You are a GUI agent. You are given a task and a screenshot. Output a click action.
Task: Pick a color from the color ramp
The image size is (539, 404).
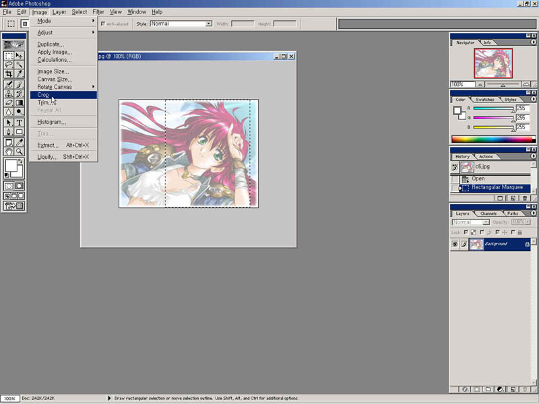pos(494,139)
